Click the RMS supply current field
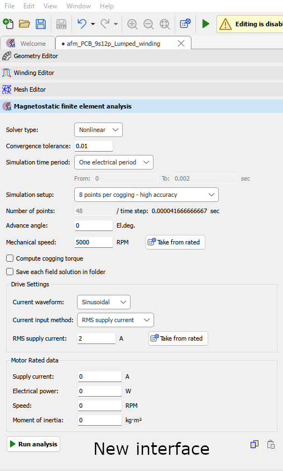The image size is (283, 471). point(96,338)
